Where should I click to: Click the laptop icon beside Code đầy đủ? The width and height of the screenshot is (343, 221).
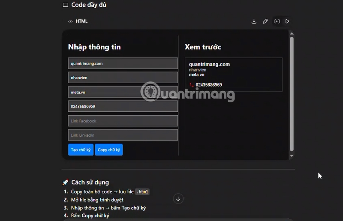tap(66, 5)
